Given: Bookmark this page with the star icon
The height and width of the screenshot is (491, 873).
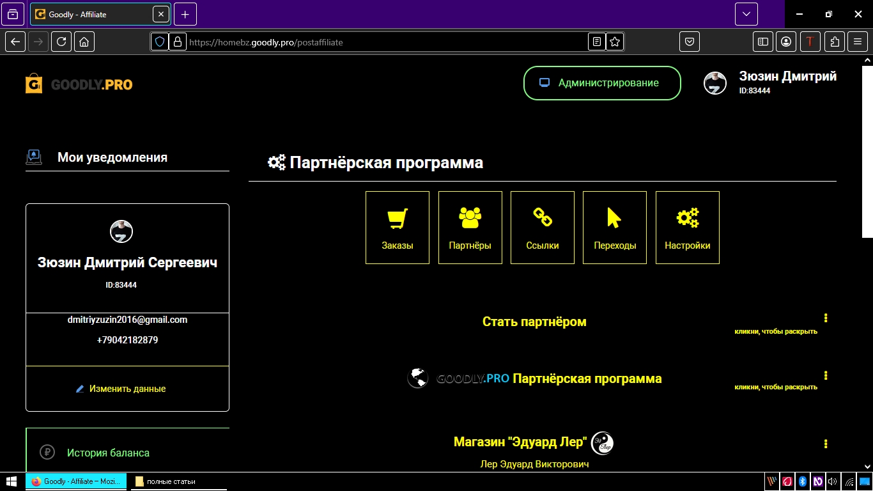Looking at the screenshot, I should coord(615,42).
